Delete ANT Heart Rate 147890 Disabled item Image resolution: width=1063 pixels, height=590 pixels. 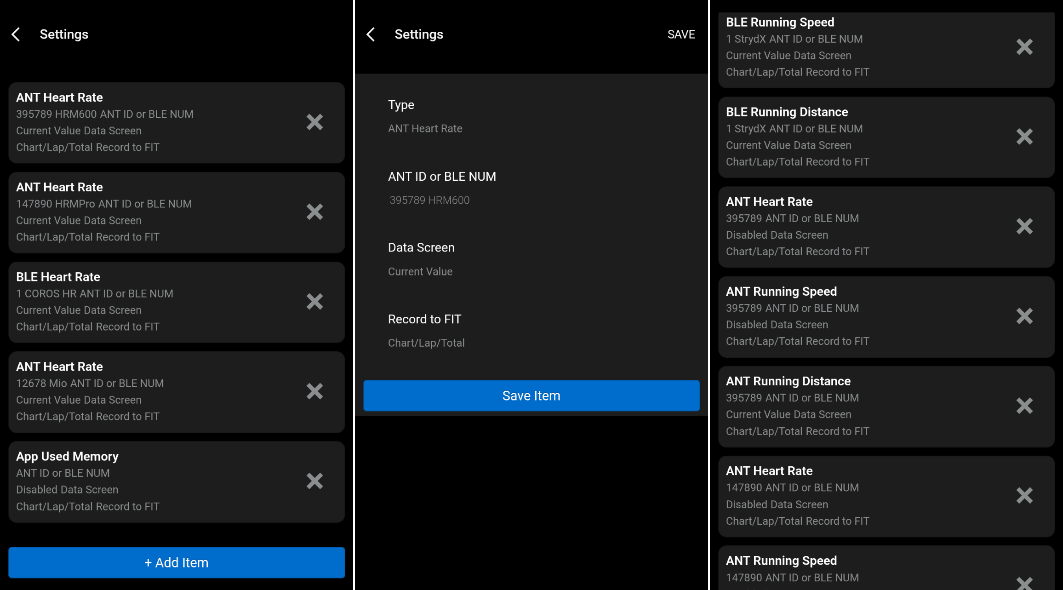1025,495
